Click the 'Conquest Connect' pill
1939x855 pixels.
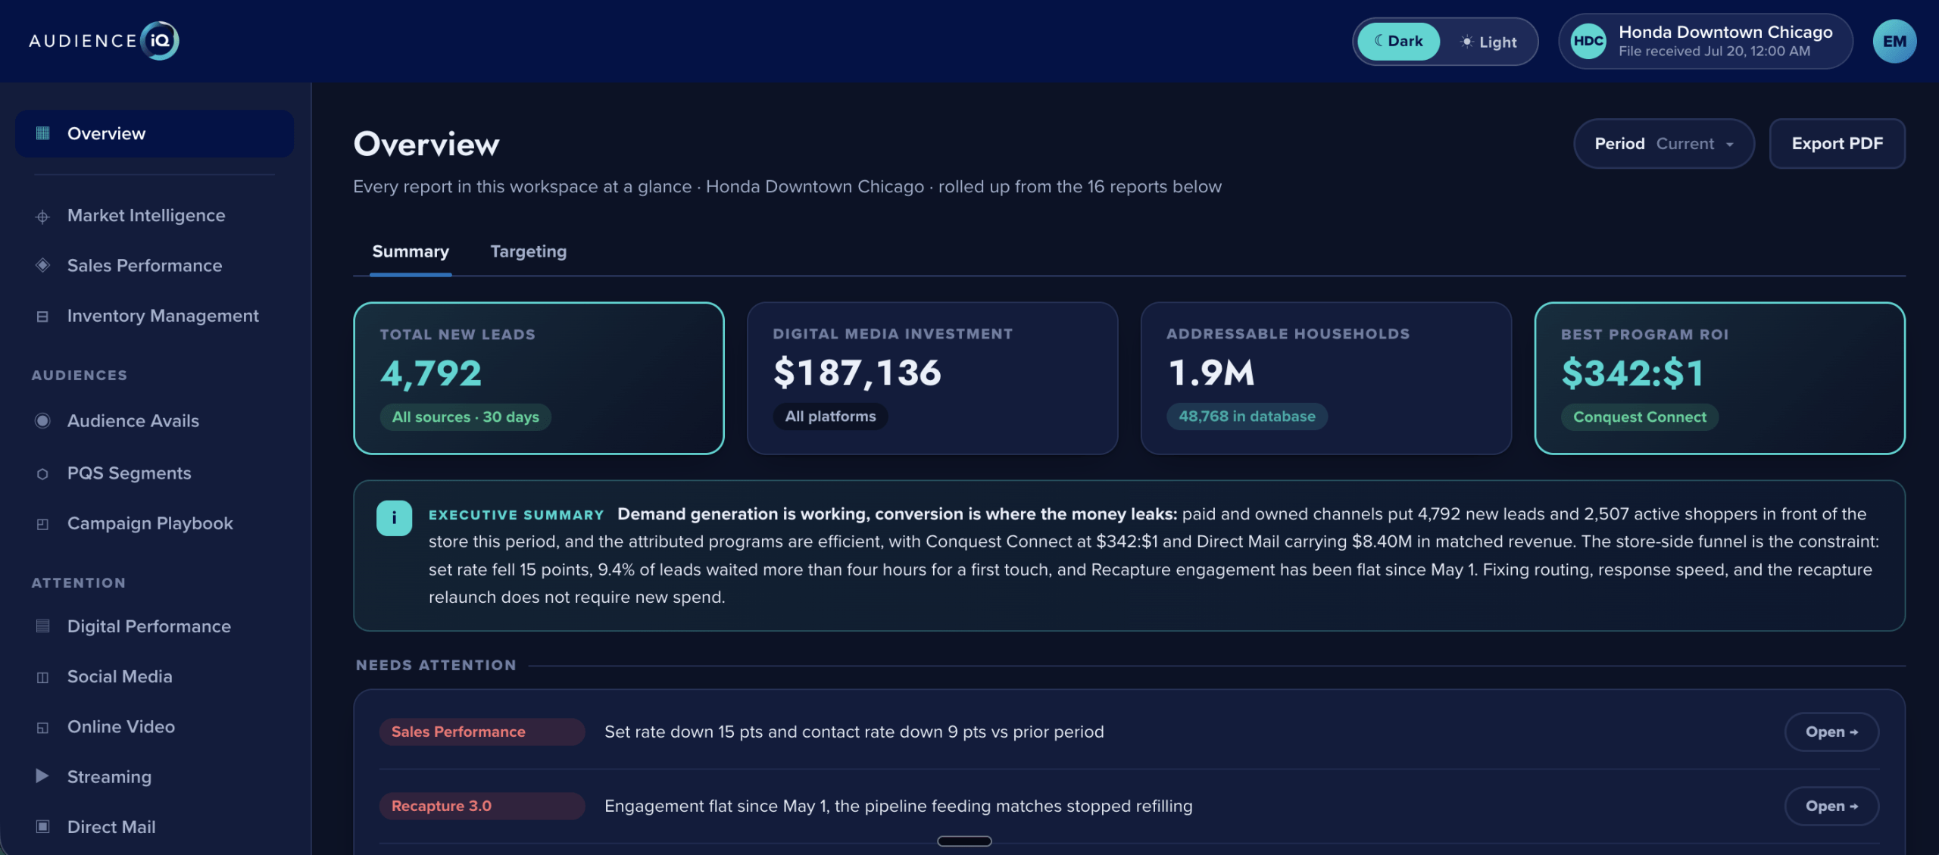click(1639, 417)
